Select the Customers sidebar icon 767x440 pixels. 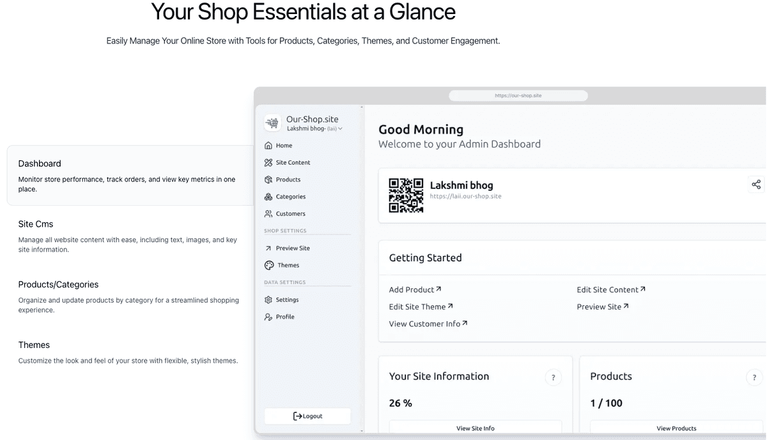coord(268,213)
